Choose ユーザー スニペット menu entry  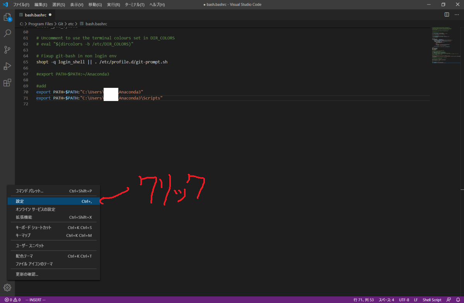click(x=54, y=246)
